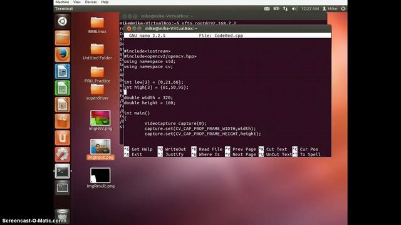The width and height of the screenshot is (401, 225).
Task: Click the 'int low[3]' declaration line
Action: (154, 82)
